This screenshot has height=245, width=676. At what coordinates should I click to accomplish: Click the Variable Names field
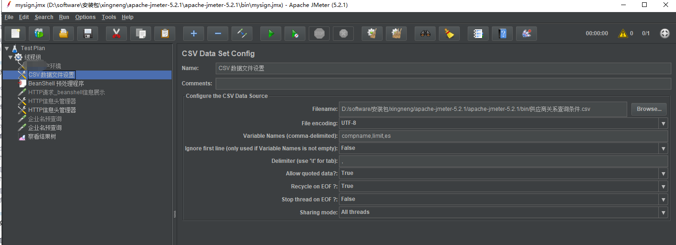tap(504, 136)
